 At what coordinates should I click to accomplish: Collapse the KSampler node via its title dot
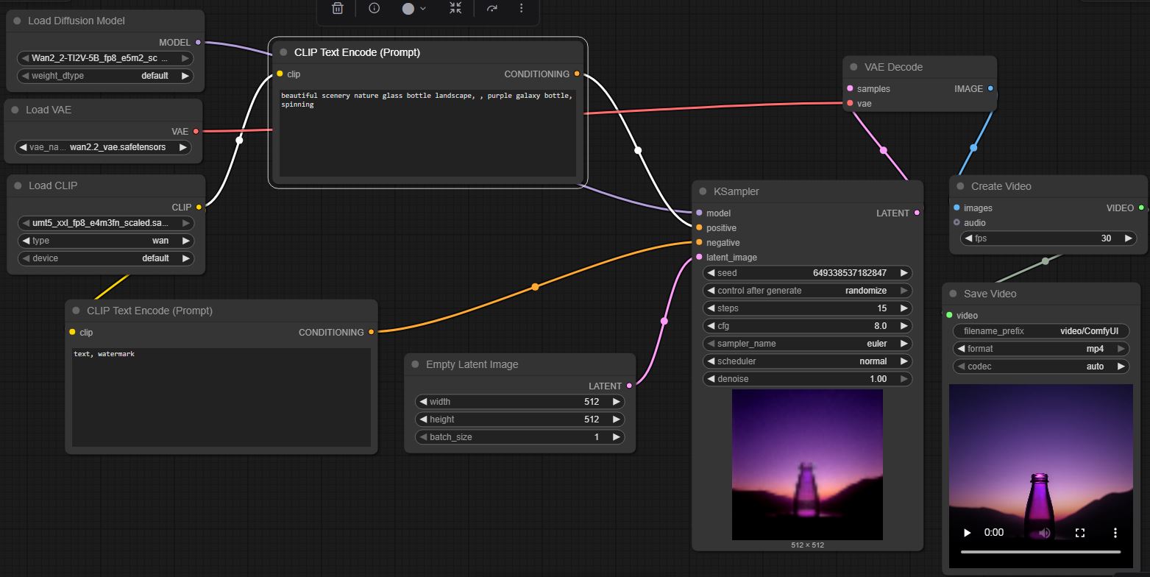[703, 191]
